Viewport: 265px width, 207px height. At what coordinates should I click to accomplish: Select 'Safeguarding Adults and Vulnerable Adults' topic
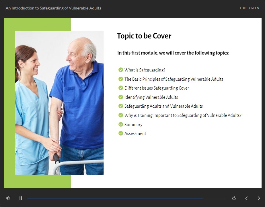163,106
